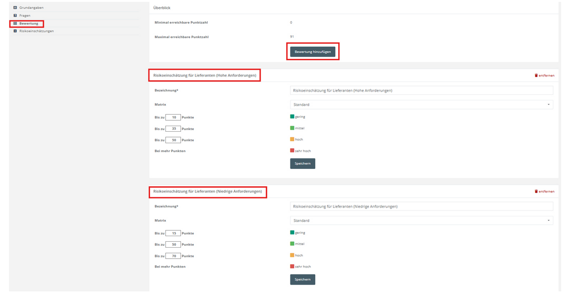The height and width of the screenshot is (302, 575).
Task: Click the points field showing 70
Action: [173, 256]
